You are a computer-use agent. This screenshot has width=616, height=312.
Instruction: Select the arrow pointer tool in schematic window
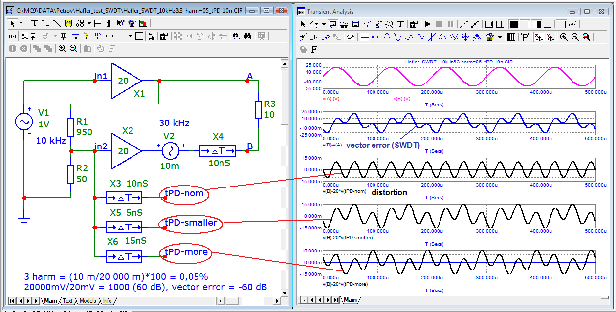[12, 23]
